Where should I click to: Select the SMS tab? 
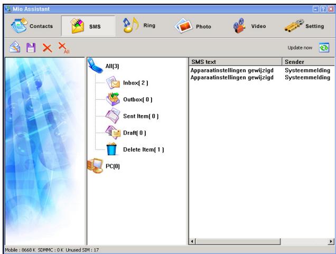(x=88, y=26)
